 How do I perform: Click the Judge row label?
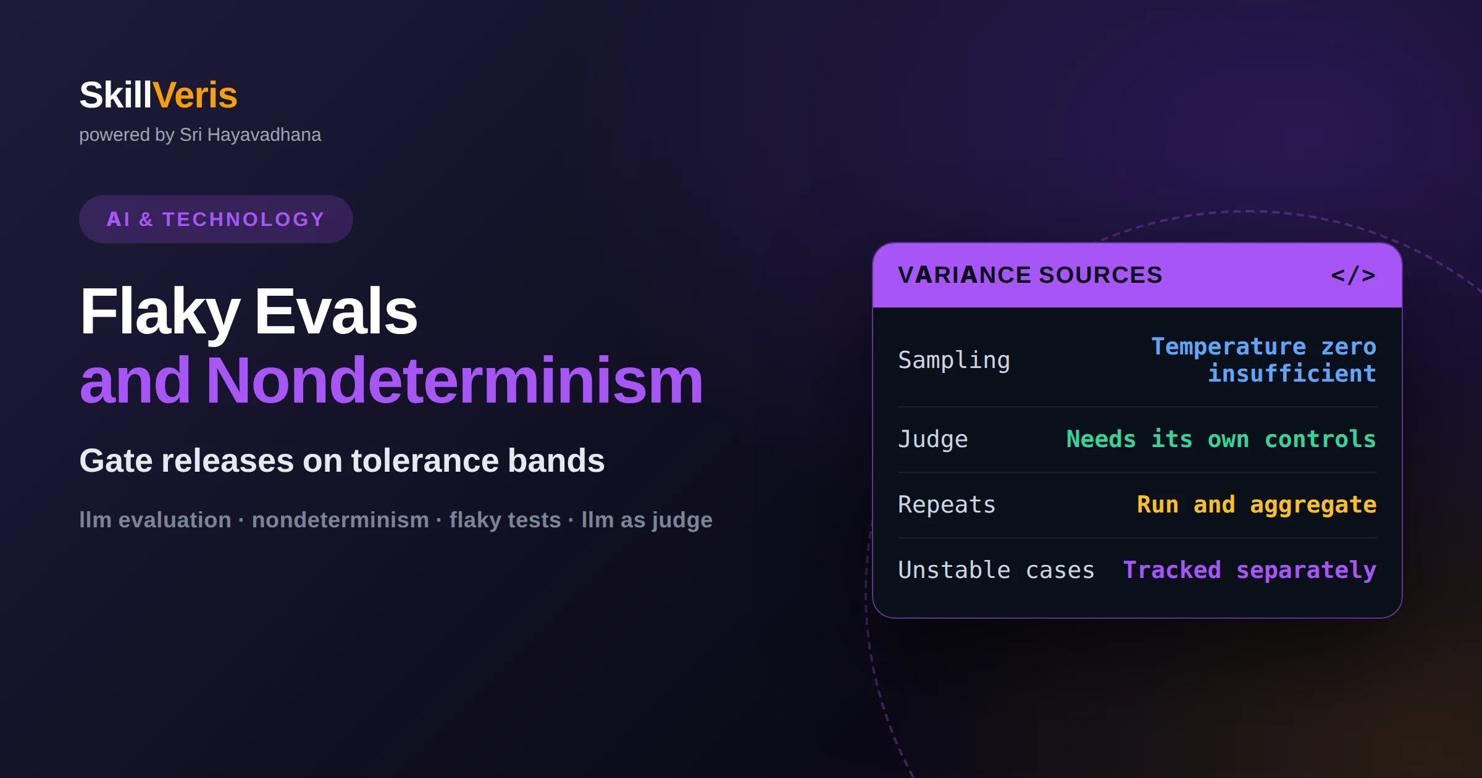(932, 439)
